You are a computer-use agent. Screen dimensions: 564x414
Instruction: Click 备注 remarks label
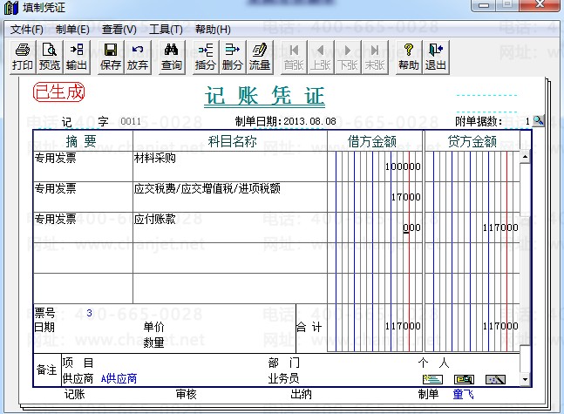[x=47, y=370]
